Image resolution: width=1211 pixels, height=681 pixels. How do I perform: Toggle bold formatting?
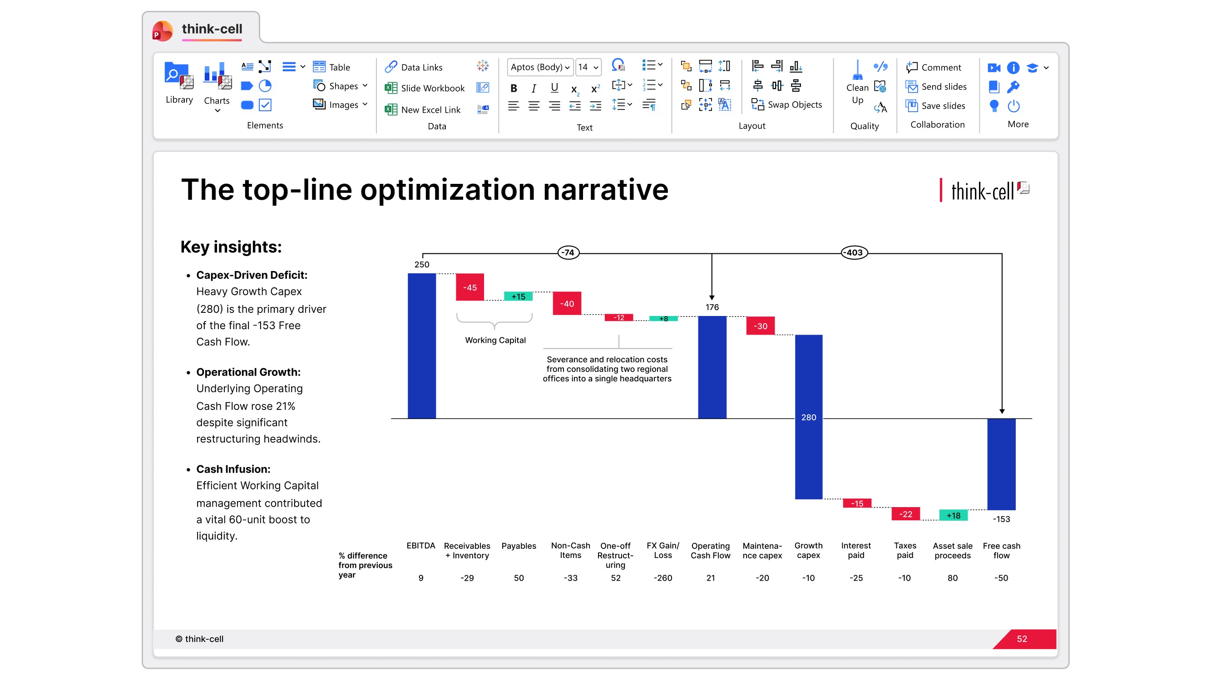tap(514, 88)
